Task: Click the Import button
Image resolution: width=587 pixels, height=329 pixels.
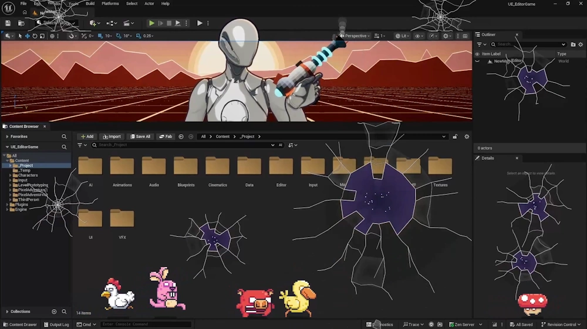Action: click(x=112, y=136)
